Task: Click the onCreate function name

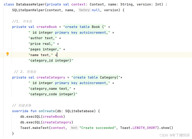Action: click(x=47, y=111)
